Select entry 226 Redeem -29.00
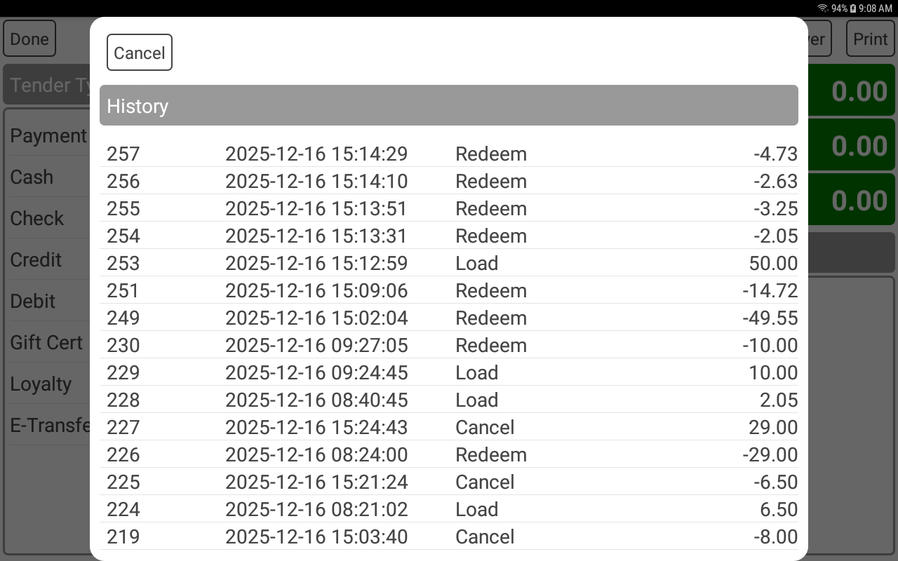The height and width of the screenshot is (561, 898). pos(449,454)
